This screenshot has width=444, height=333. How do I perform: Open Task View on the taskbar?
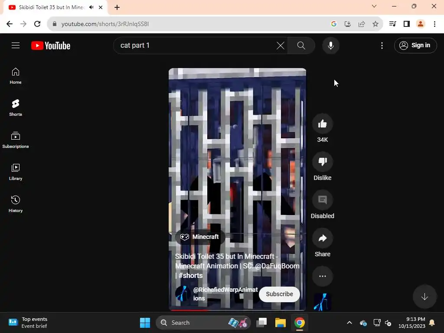[x=261, y=323]
